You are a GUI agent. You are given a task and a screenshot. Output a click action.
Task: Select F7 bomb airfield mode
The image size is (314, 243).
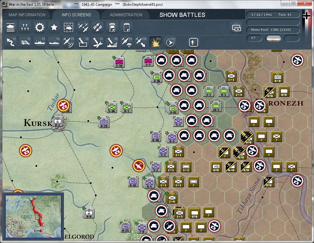[x=98, y=42]
